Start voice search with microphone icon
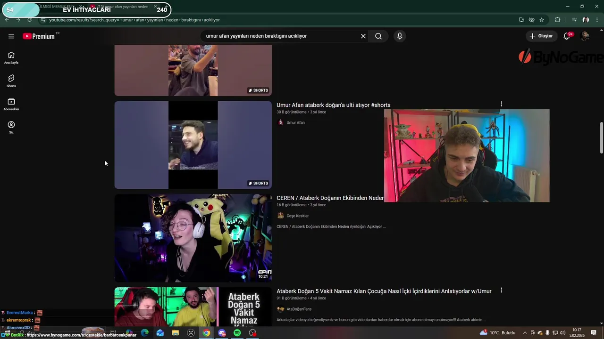Viewport: 604px width, 339px height. pyautogui.click(x=400, y=36)
